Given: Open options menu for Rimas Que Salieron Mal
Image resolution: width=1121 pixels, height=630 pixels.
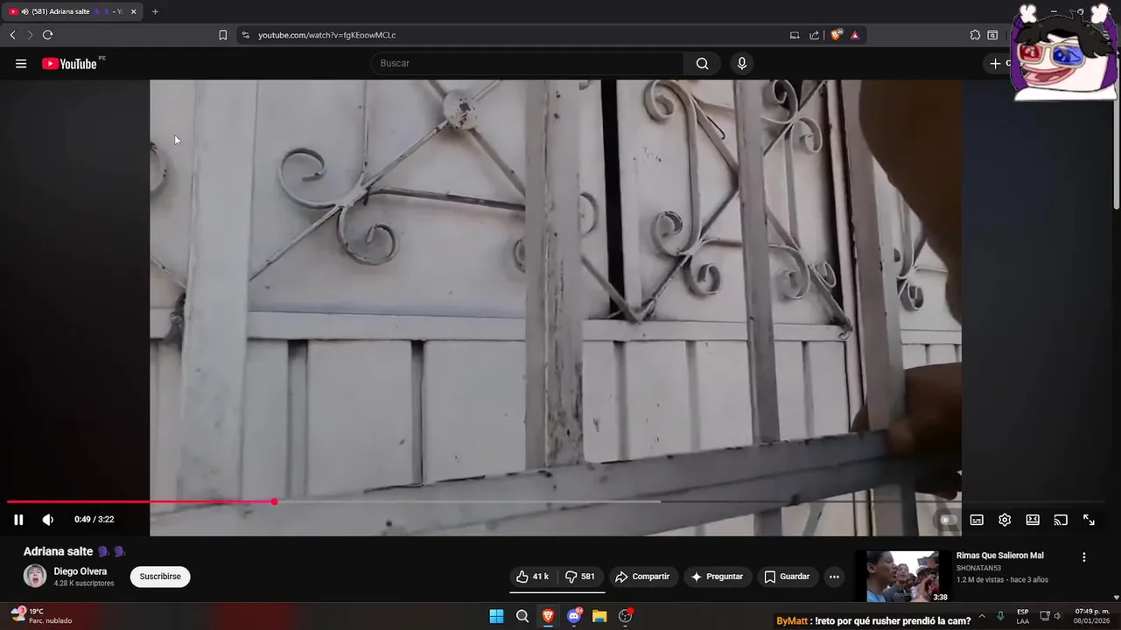Looking at the screenshot, I should tap(1084, 557).
